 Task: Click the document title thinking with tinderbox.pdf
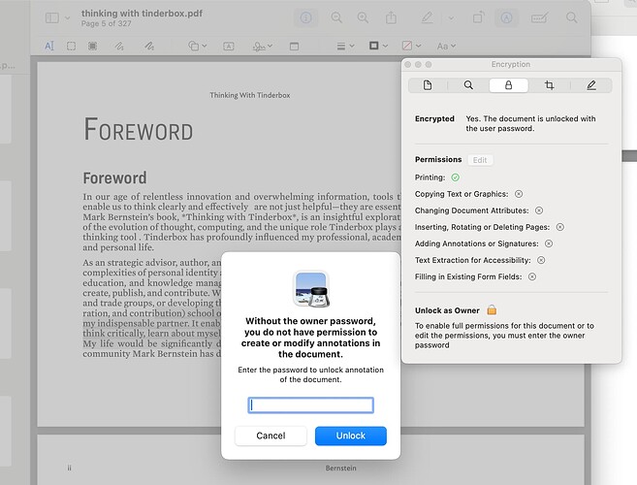tap(142, 14)
